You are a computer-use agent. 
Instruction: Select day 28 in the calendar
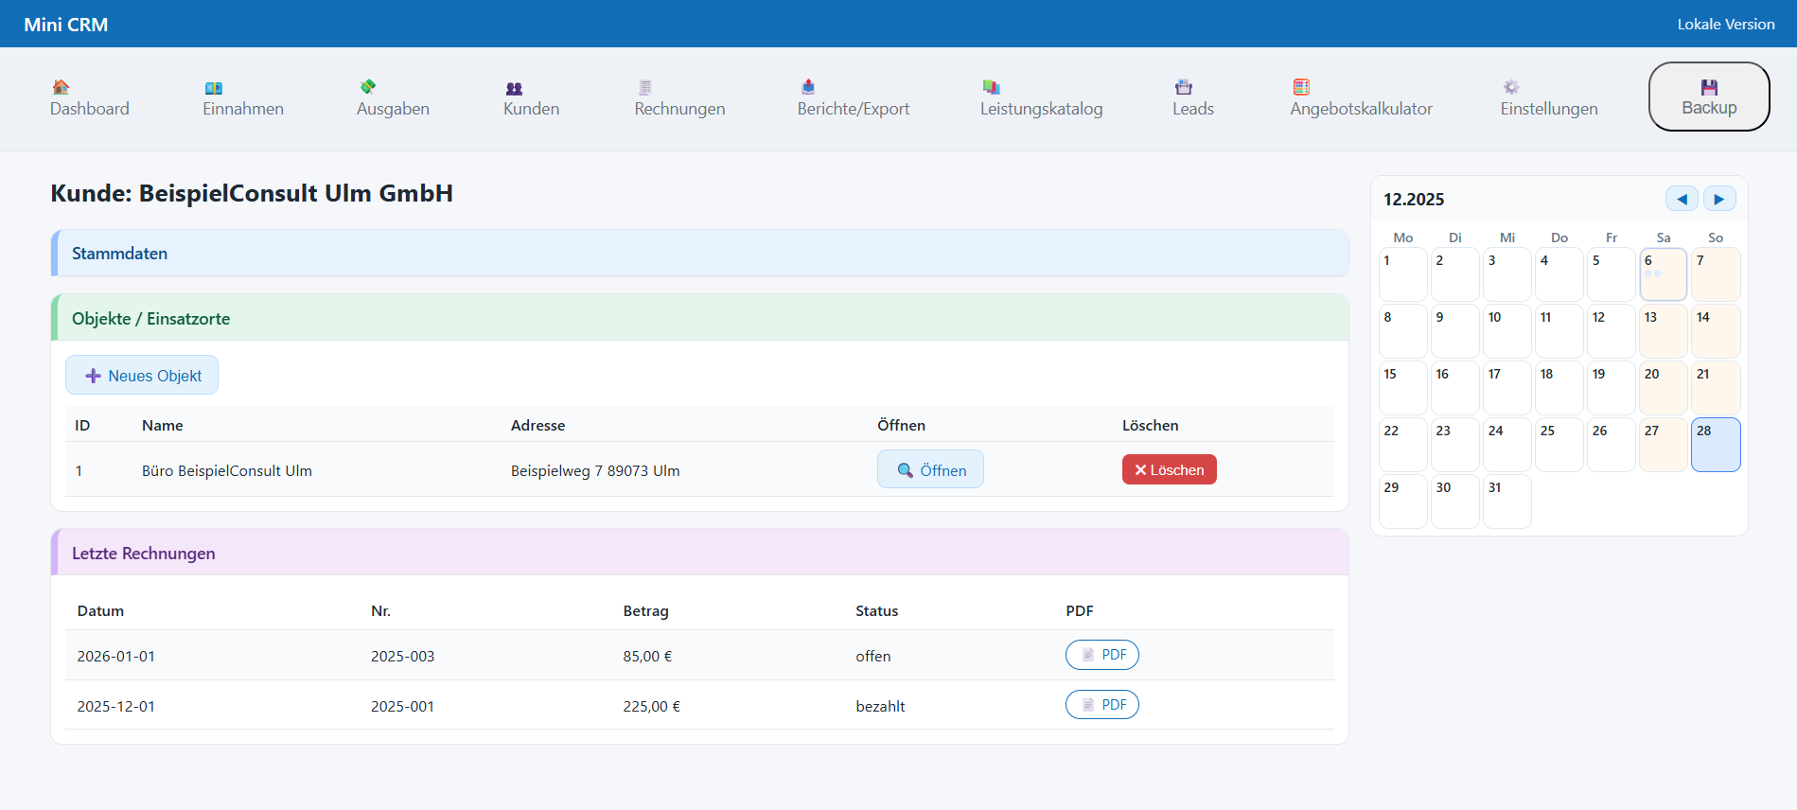pyautogui.click(x=1715, y=445)
